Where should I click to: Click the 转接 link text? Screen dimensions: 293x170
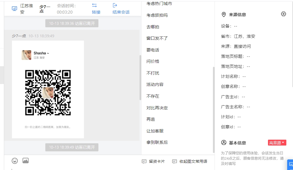point(96,12)
